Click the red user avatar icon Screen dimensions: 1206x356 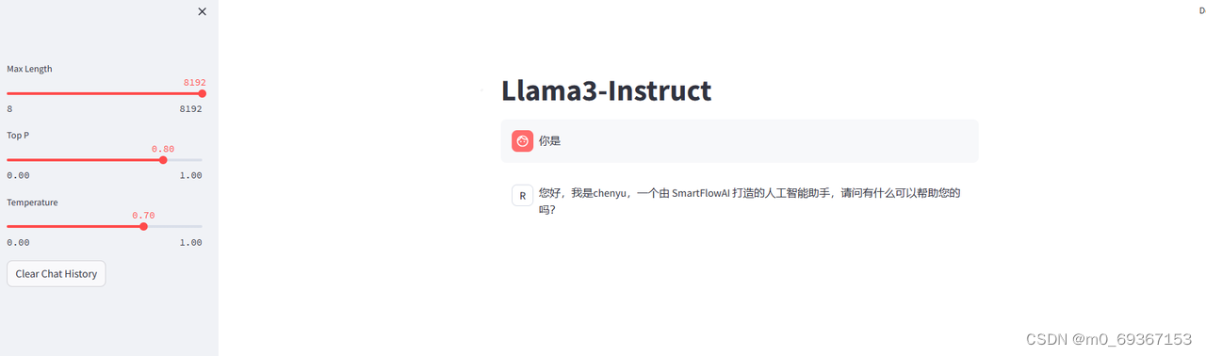522,140
